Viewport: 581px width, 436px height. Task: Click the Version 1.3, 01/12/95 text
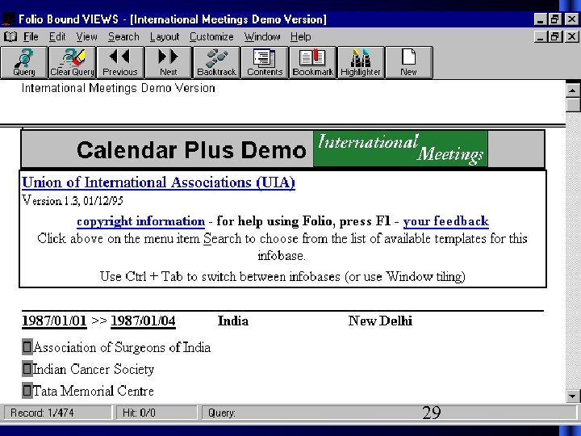(73, 200)
